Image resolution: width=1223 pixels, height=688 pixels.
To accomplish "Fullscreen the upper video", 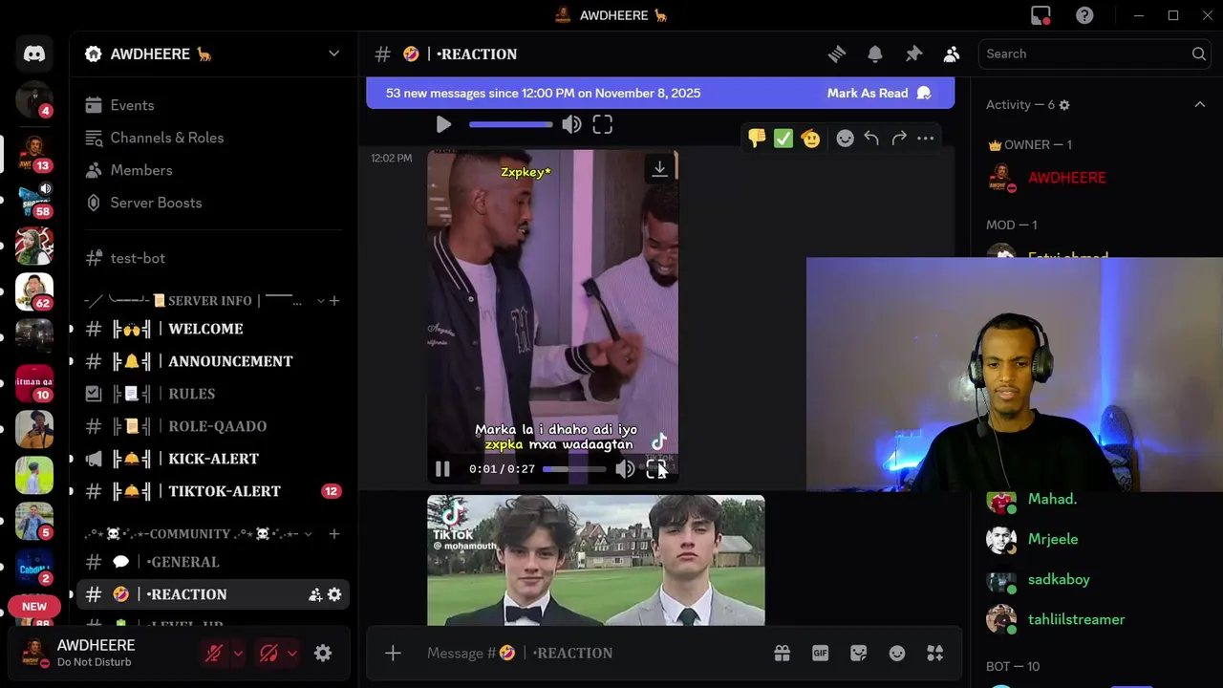I will coord(602,124).
